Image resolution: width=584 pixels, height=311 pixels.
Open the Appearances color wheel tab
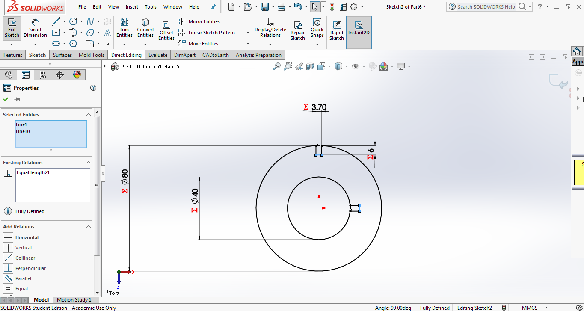click(x=77, y=75)
